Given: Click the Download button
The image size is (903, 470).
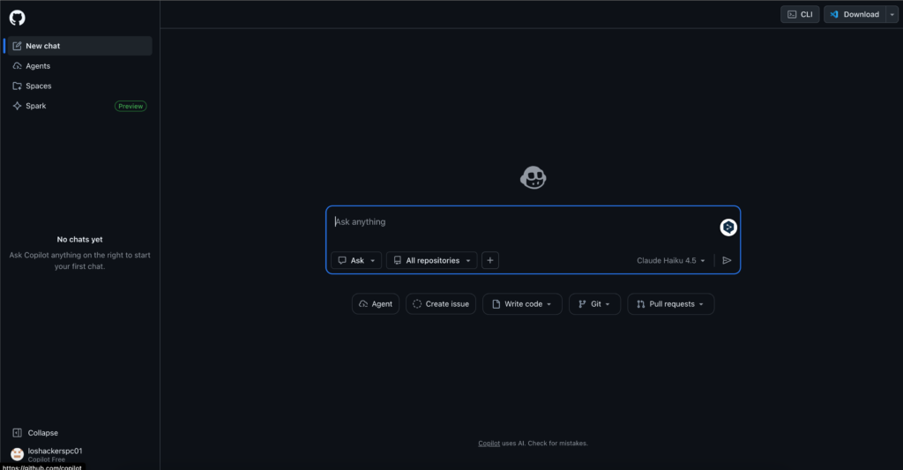Looking at the screenshot, I should tap(855, 14).
